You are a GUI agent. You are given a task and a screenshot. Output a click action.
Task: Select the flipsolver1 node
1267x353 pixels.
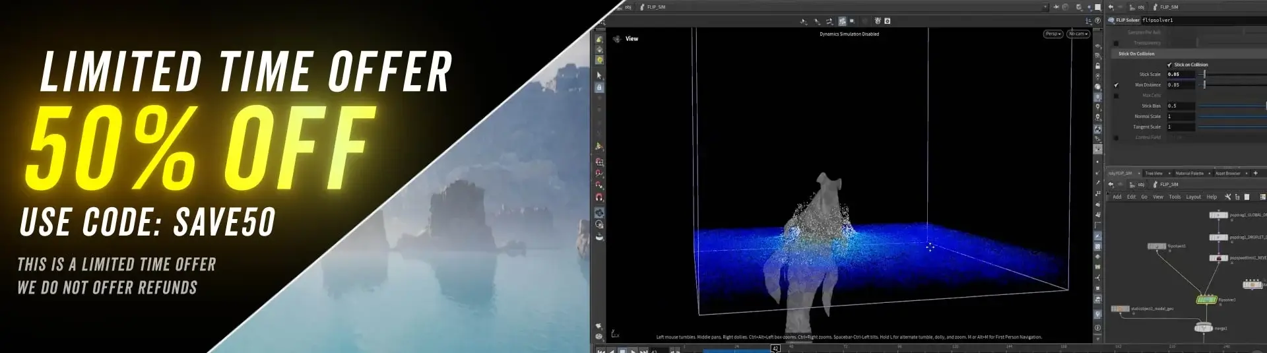[x=1206, y=300]
